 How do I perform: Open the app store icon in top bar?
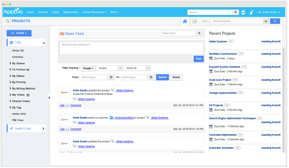click(x=243, y=12)
